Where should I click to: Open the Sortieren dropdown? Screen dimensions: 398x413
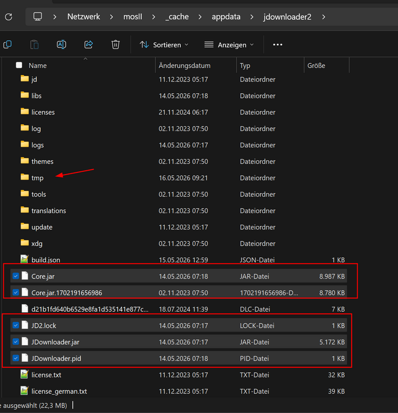[x=164, y=45]
